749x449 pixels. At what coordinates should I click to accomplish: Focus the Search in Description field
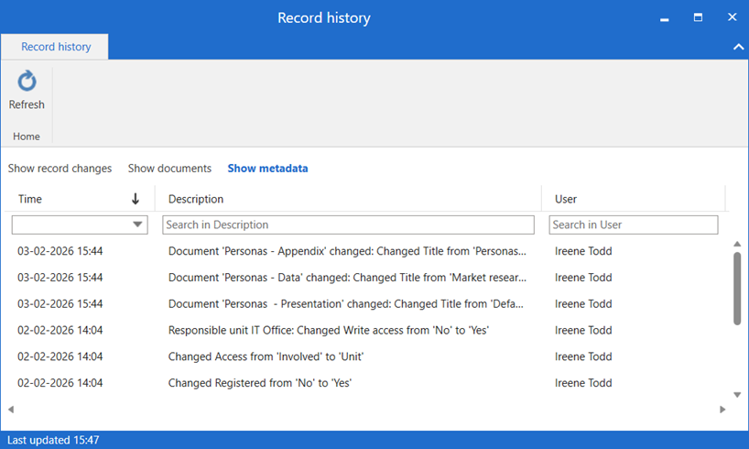click(348, 224)
